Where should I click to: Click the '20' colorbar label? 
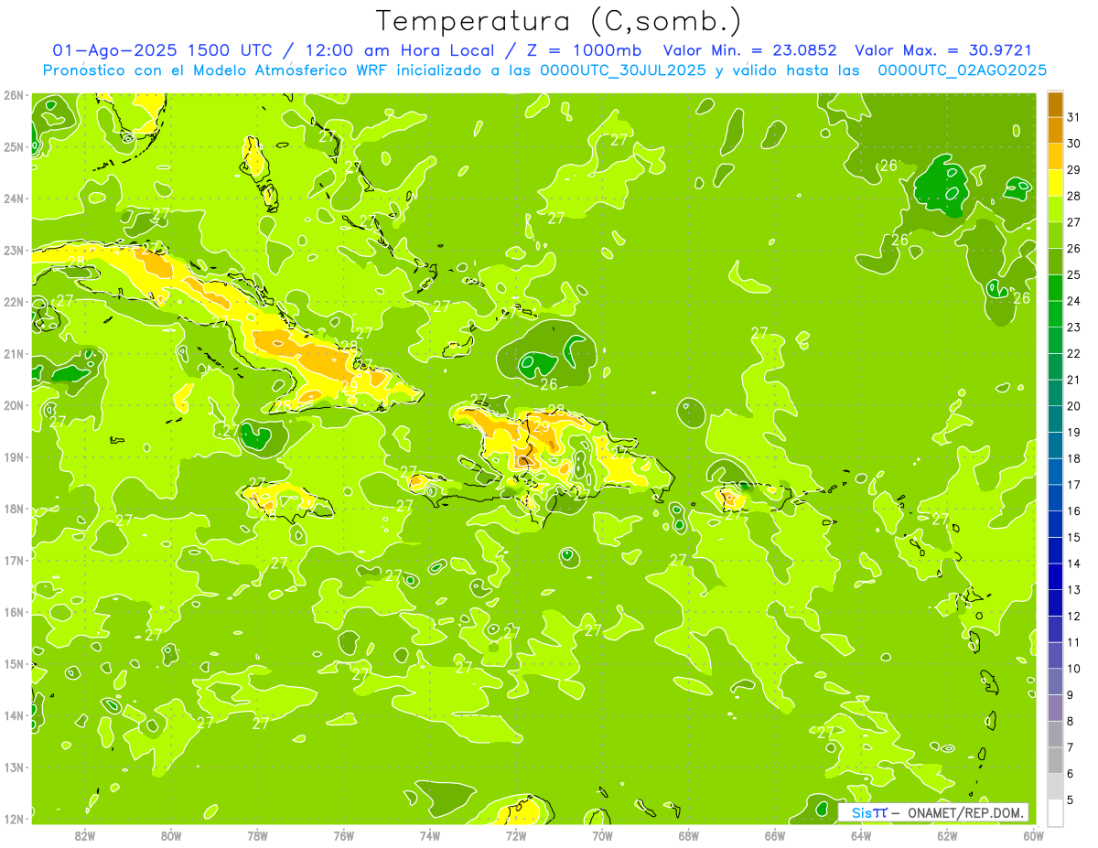pos(1073,406)
